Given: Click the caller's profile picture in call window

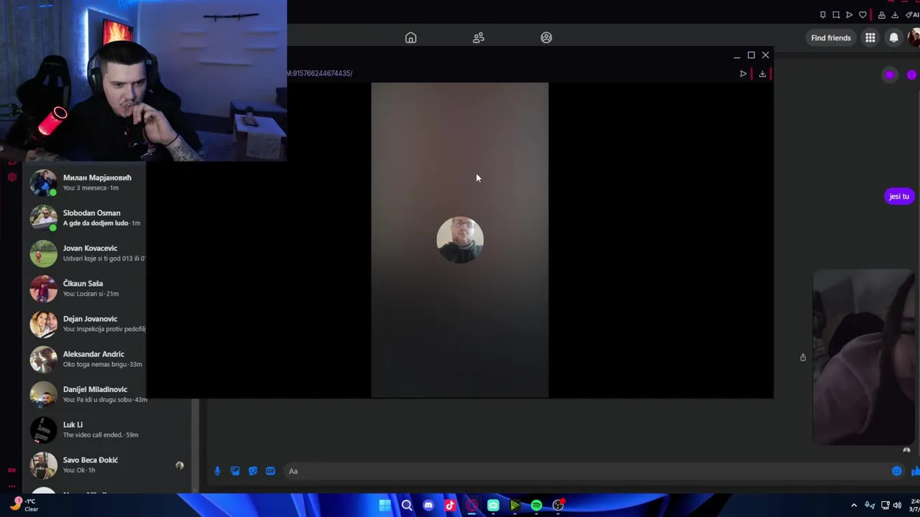Looking at the screenshot, I should coord(460,240).
